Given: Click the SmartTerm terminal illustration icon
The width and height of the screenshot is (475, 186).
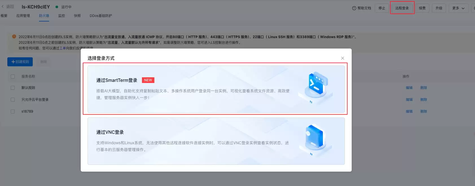Looking at the screenshot, I should click(x=316, y=87).
